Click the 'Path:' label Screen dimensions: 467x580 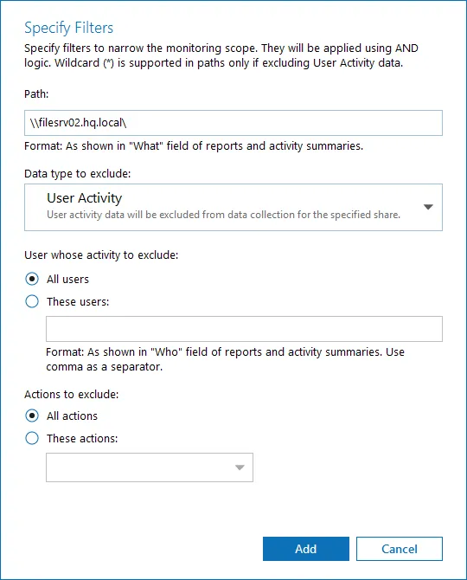coord(36,94)
